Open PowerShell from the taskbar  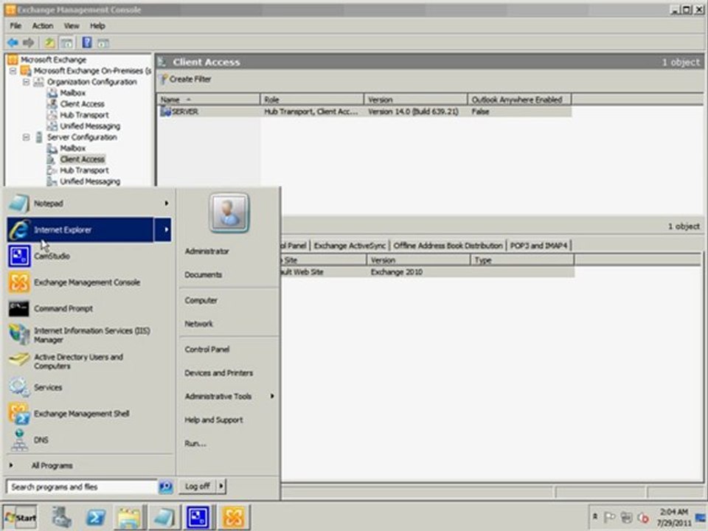click(96, 517)
